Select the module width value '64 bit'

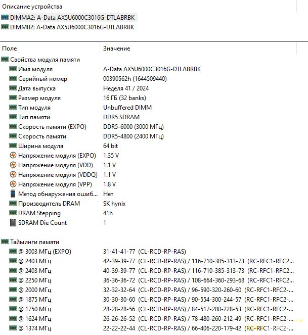[x=111, y=146]
